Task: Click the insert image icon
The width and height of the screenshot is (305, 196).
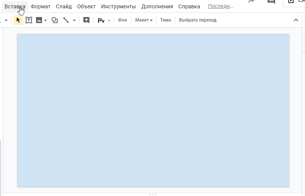Action: (39, 20)
